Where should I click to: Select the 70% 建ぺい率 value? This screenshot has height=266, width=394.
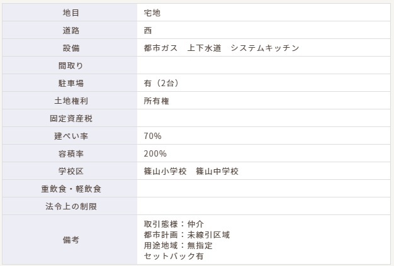click(x=152, y=136)
